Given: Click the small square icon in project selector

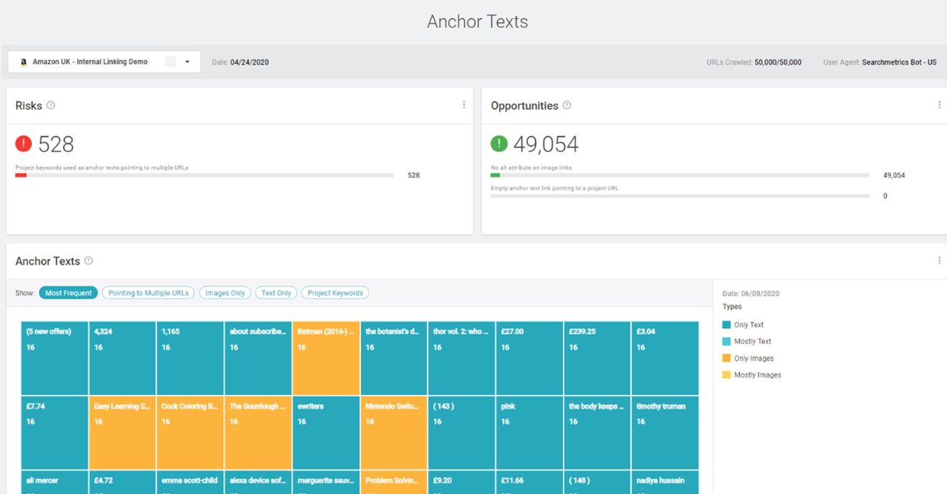Looking at the screenshot, I should tap(170, 61).
